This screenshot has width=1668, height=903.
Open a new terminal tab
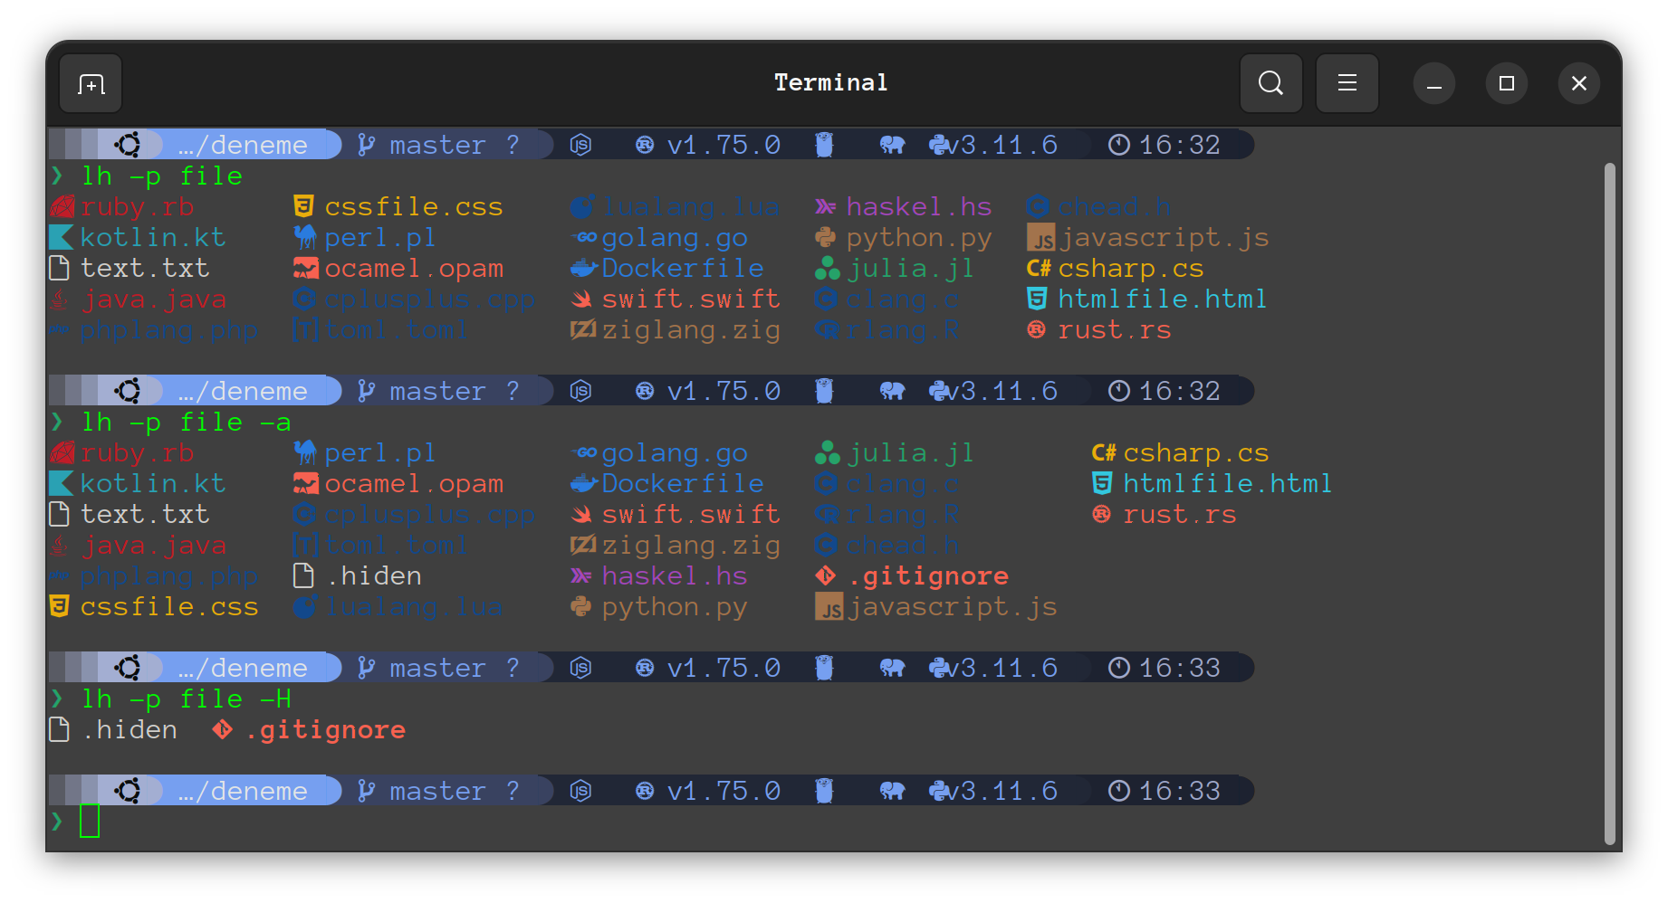click(x=91, y=84)
